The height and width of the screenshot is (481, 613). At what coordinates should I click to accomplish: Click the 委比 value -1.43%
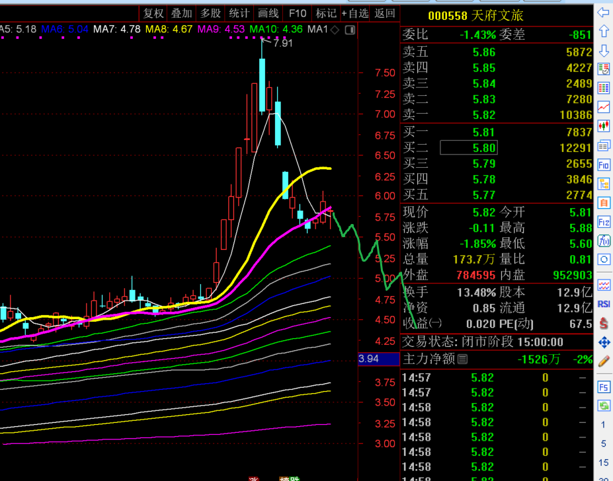[477, 35]
